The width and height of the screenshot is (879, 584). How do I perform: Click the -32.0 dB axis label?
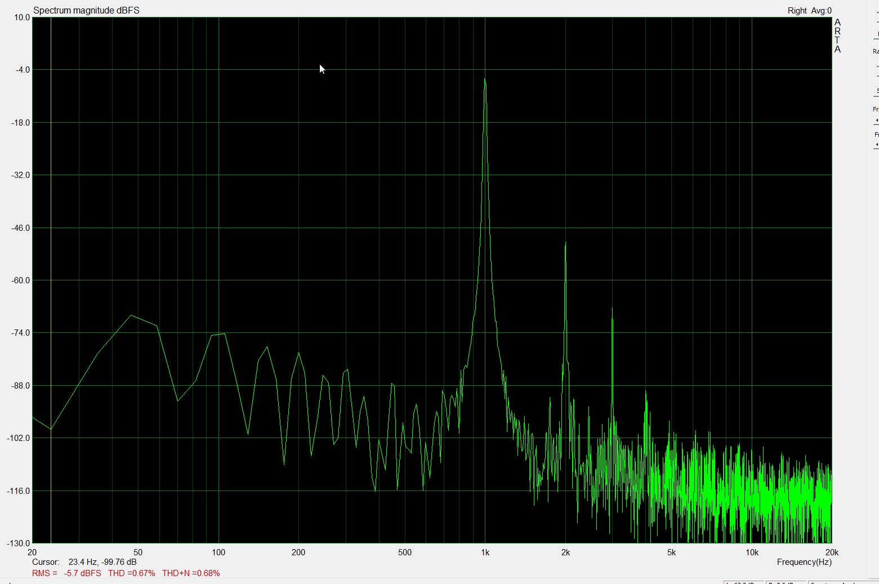(x=21, y=175)
